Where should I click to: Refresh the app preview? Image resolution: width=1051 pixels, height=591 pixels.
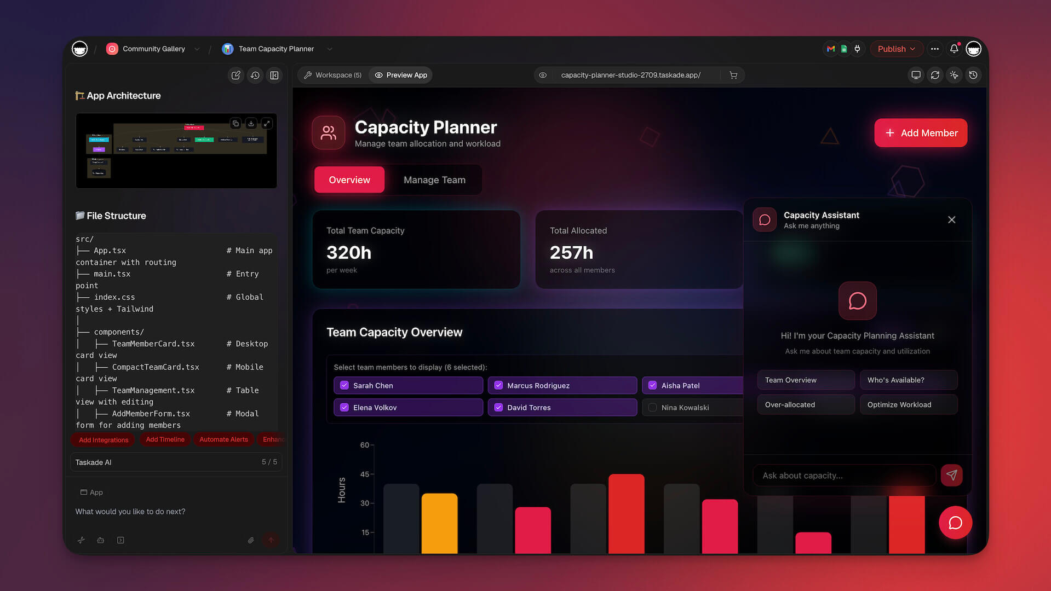pyautogui.click(x=935, y=75)
